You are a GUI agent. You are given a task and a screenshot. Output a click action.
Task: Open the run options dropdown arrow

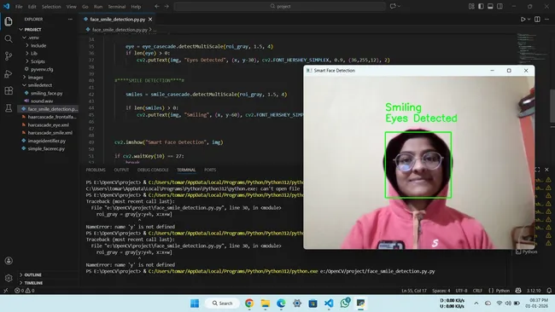(529, 19)
